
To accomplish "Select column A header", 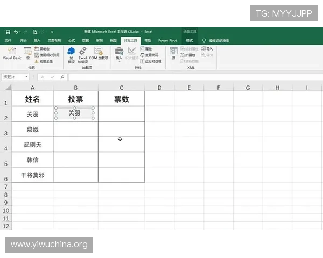I will [x=32, y=88].
